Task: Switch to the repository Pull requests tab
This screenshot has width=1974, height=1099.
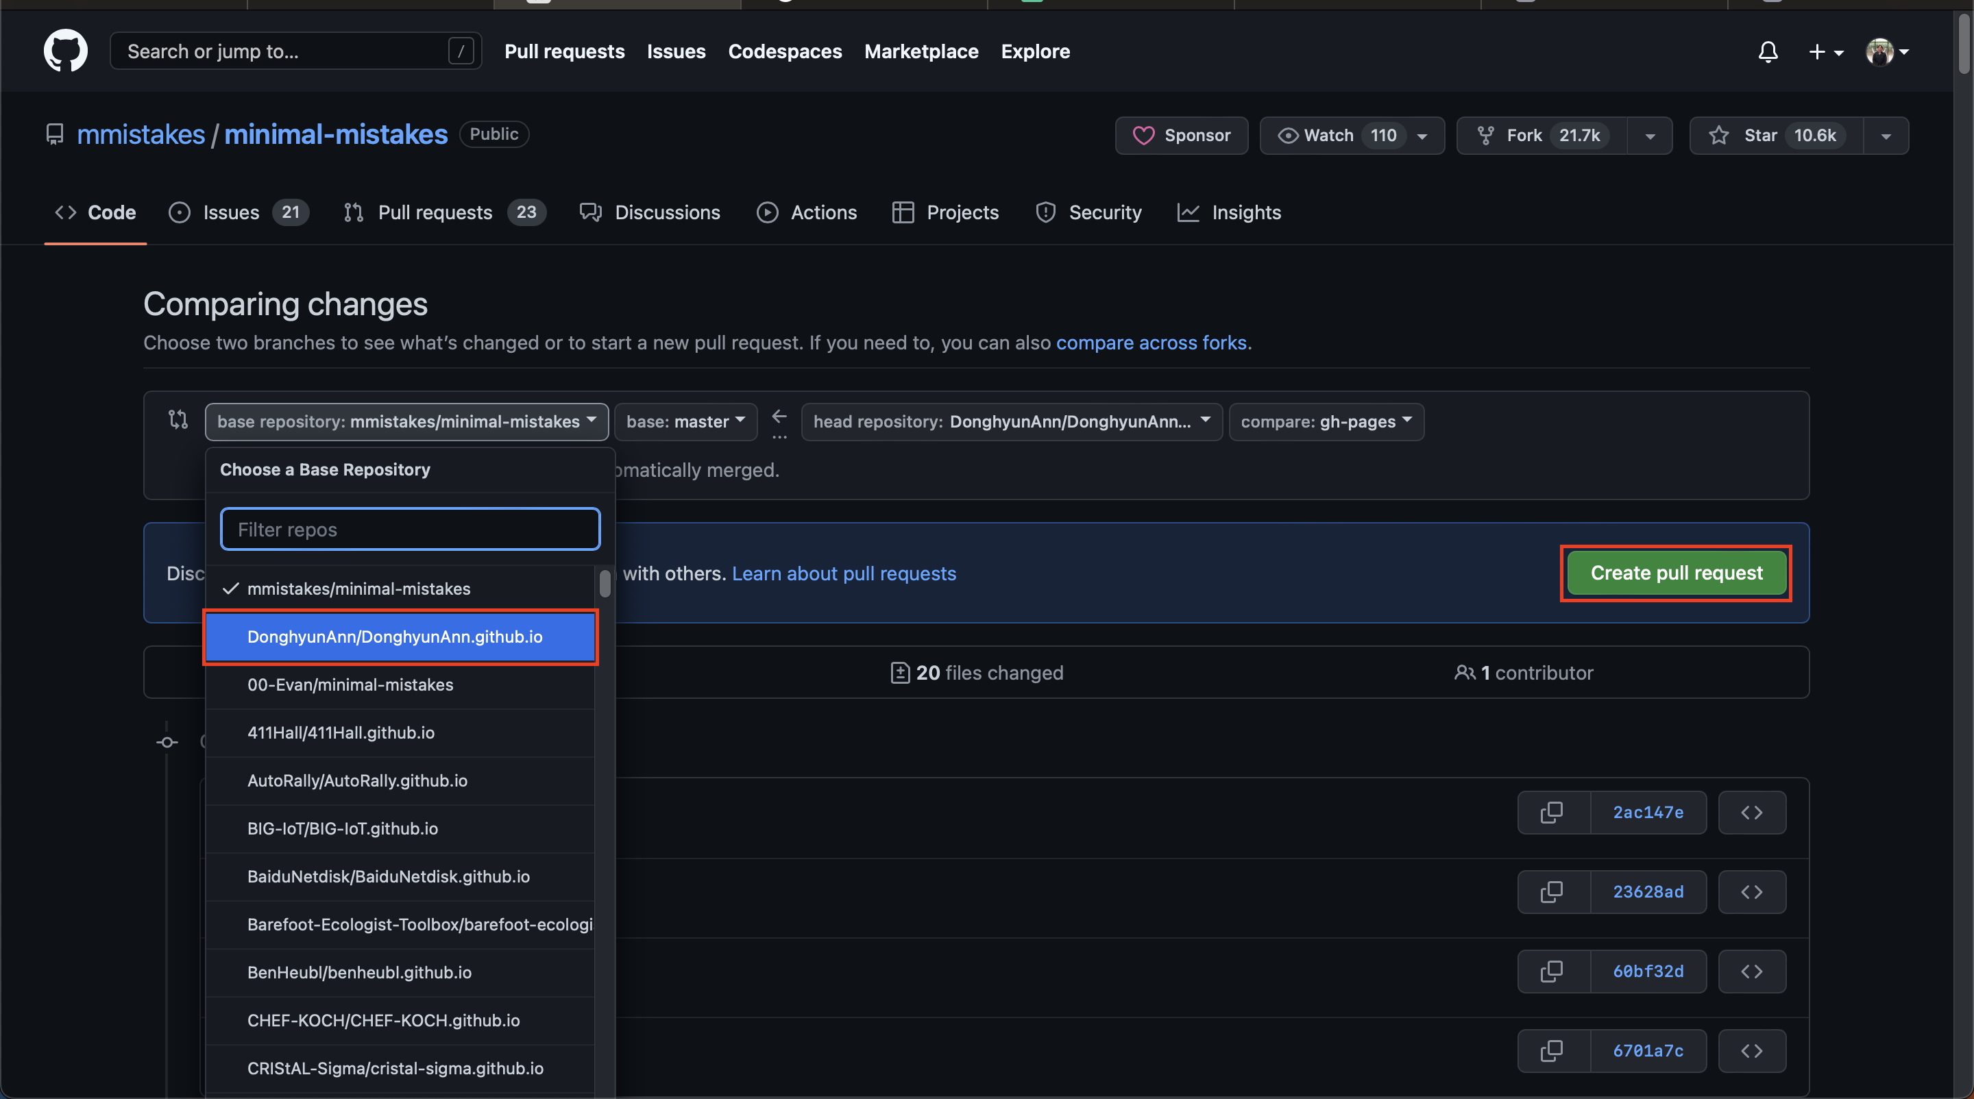Action: point(444,212)
